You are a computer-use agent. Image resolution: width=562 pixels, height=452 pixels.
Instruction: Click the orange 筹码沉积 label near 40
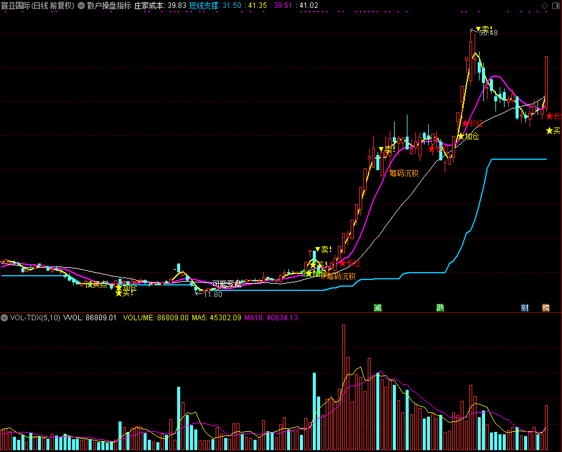tap(404, 174)
